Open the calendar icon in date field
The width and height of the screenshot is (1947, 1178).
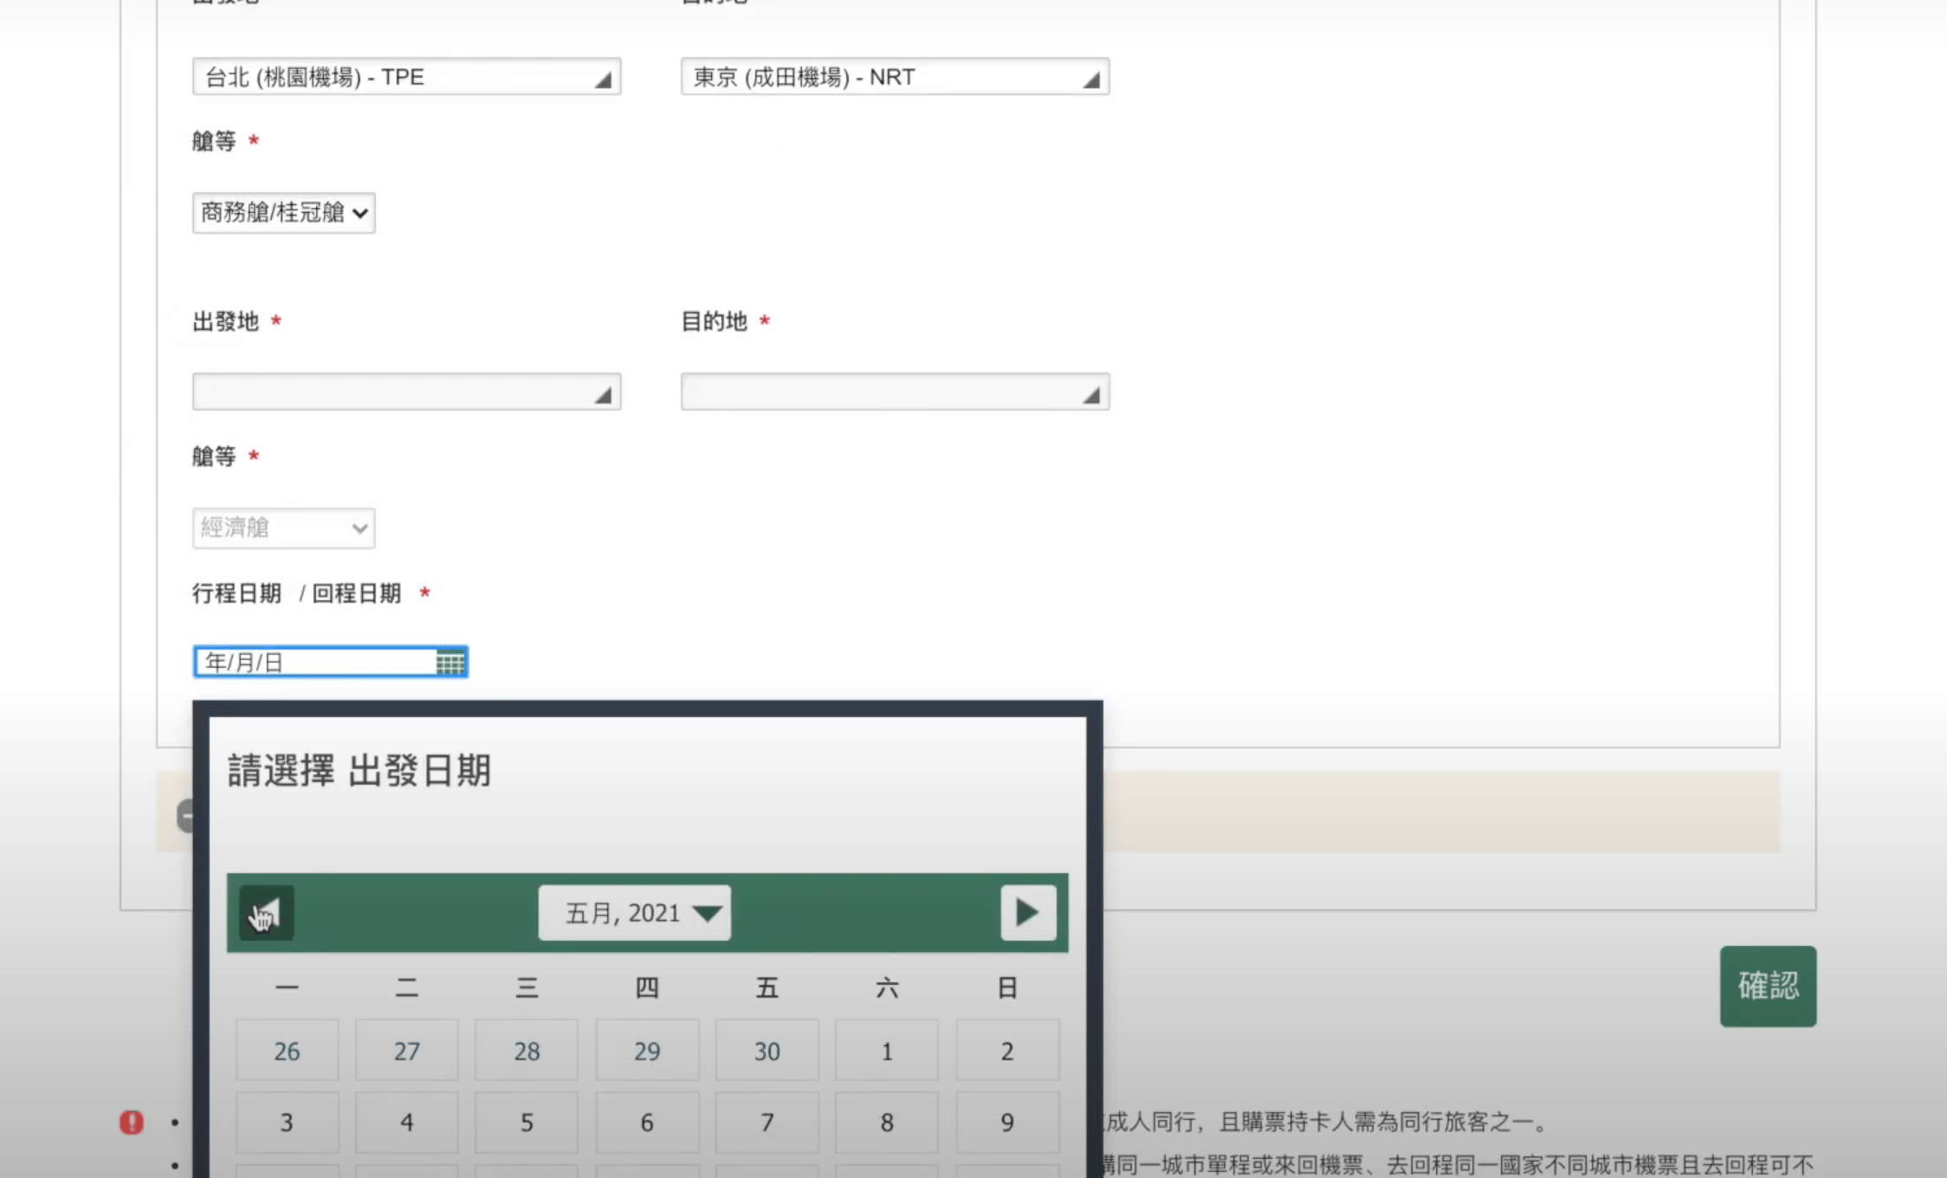coord(450,663)
